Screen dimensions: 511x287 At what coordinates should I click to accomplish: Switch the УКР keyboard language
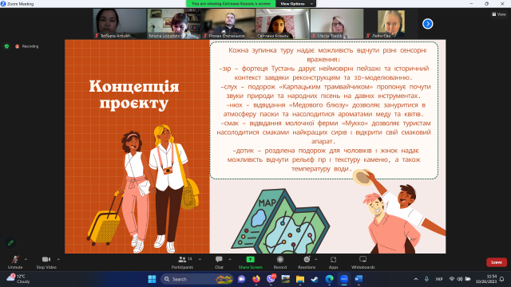439,279
